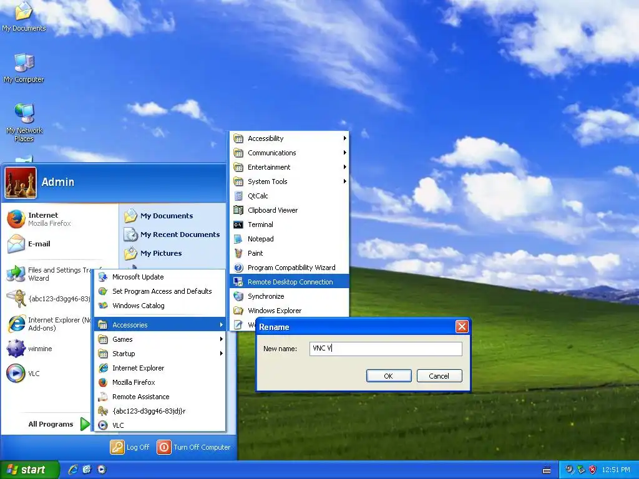Open Notepad from Accessories
The image size is (639, 479).
(x=290, y=239)
